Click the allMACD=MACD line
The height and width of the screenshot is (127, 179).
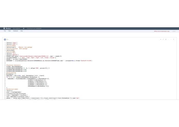click(x=28, y=68)
